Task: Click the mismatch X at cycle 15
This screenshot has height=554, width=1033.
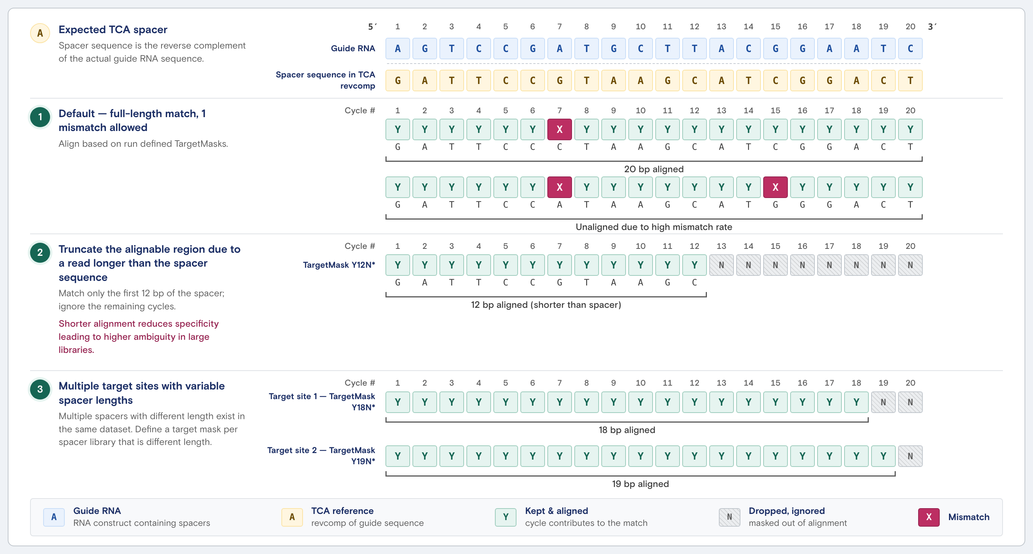Action: tap(775, 187)
